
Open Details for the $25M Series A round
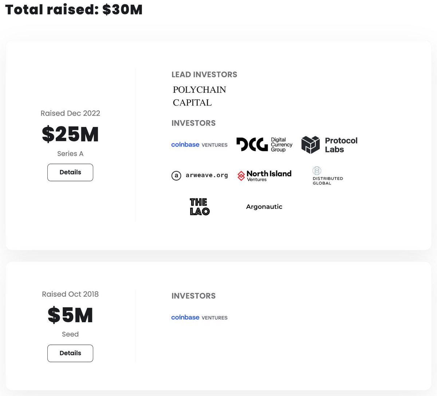(70, 172)
